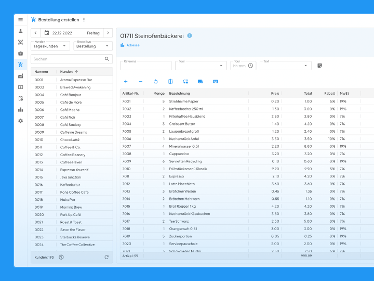Select customer The Coffee Collective

click(x=72, y=245)
